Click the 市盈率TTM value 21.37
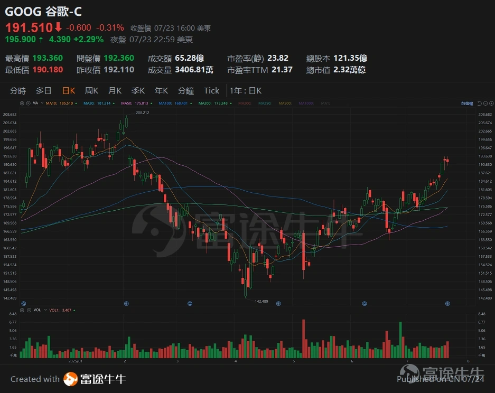 282,69
